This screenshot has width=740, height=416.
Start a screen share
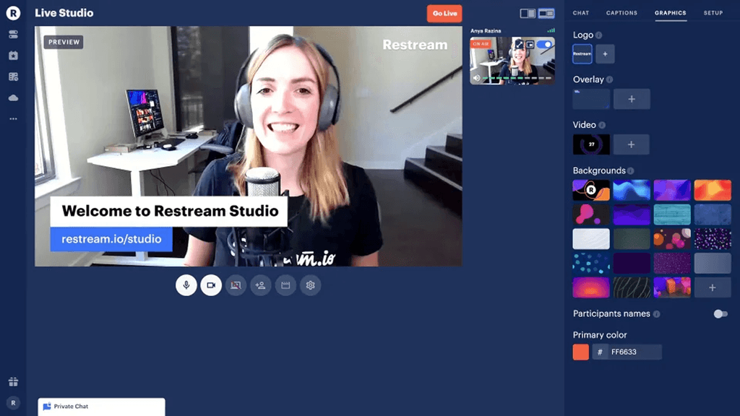click(x=236, y=285)
